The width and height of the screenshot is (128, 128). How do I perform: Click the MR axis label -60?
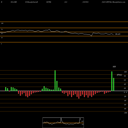point(125,105)
